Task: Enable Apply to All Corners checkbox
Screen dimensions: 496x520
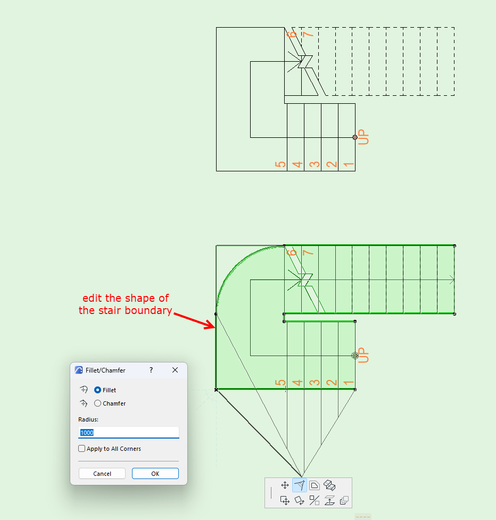Action: click(x=81, y=448)
